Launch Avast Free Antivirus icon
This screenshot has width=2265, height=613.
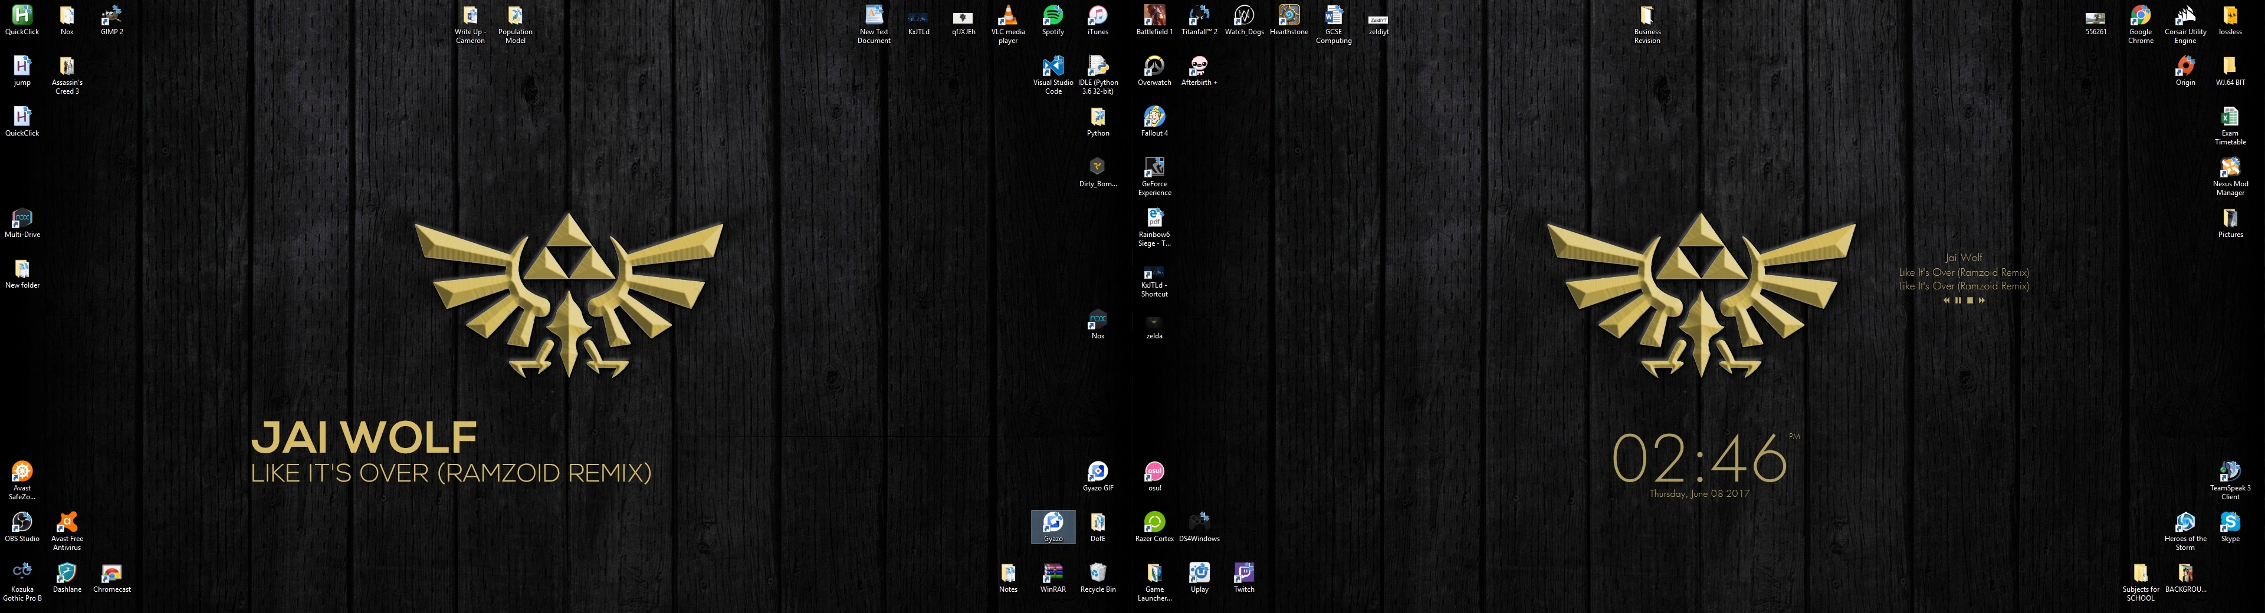point(67,532)
